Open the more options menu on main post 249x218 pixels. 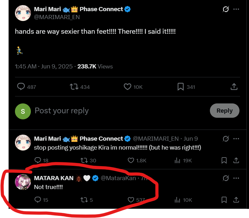pyautogui.click(x=236, y=9)
